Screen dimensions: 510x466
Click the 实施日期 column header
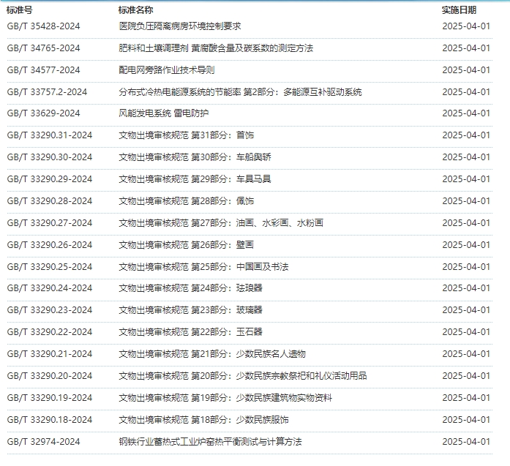tap(459, 10)
